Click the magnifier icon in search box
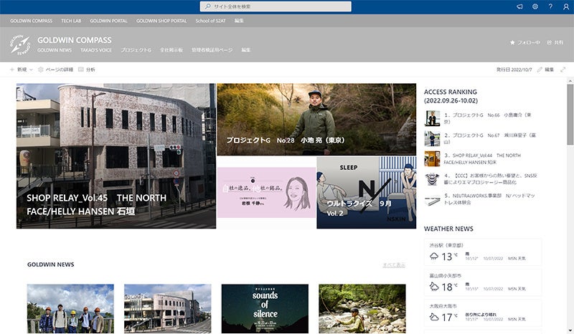 tap(207, 6)
